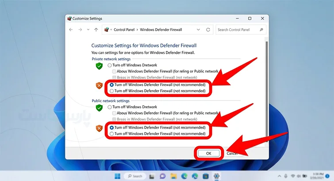
Task: Click the orange X shield under Private network settings
Action: [x=99, y=85]
